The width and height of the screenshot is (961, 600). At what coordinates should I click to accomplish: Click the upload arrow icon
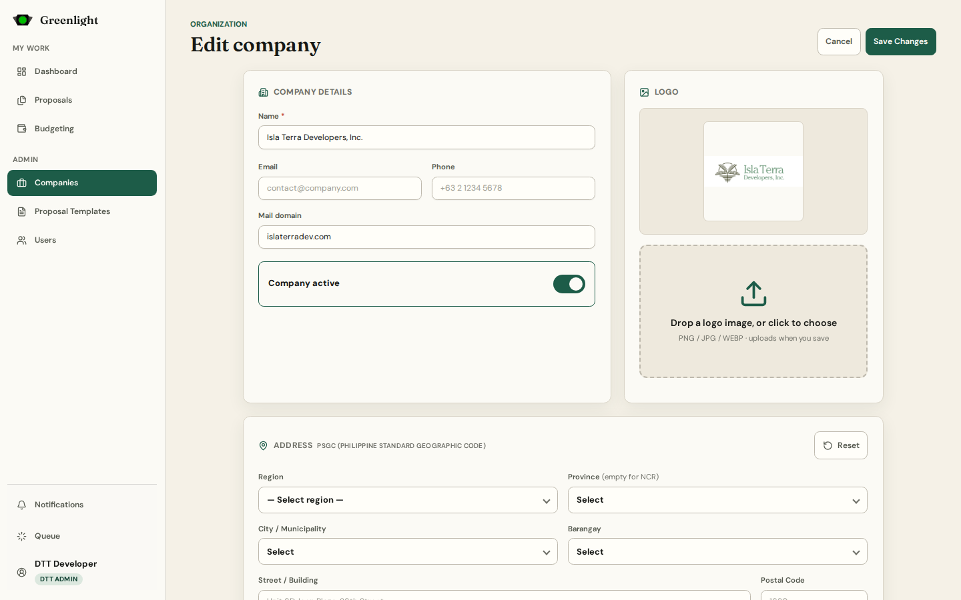pos(753,293)
